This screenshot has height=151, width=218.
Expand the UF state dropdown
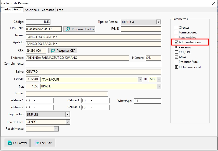pos(159,80)
